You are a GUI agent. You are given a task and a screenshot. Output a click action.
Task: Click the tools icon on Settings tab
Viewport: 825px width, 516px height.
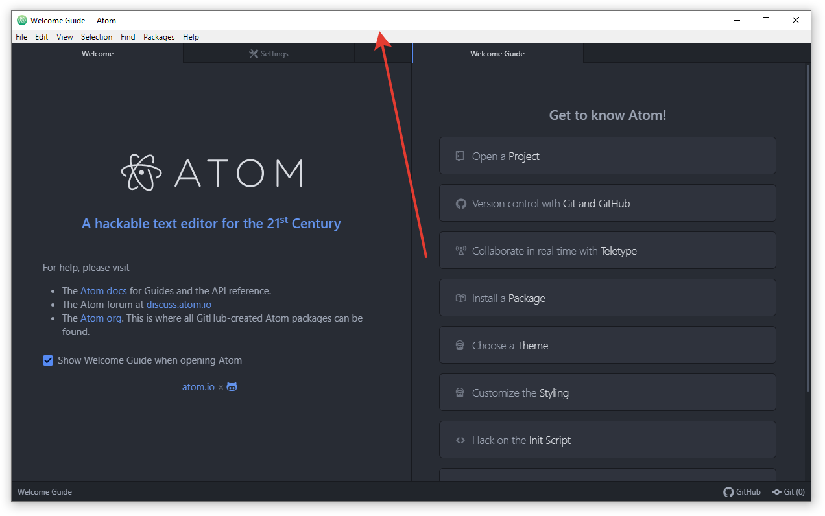pyautogui.click(x=254, y=54)
